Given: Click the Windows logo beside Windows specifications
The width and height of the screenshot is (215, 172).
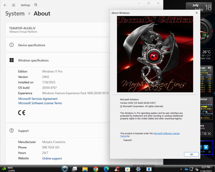Looking at the screenshot, I should [x=12, y=60].
